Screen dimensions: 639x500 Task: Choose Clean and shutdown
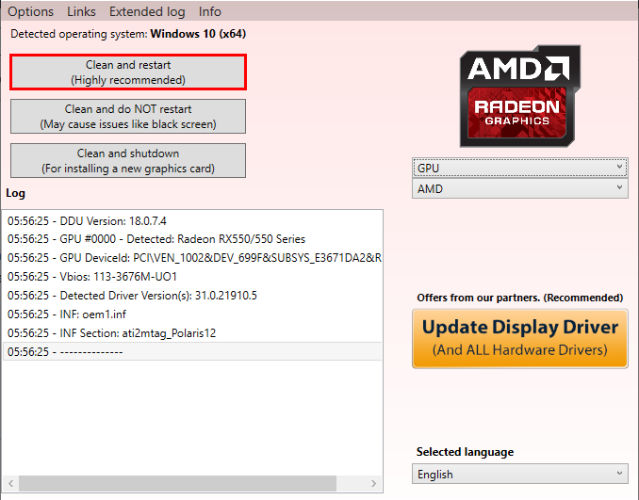128,160
